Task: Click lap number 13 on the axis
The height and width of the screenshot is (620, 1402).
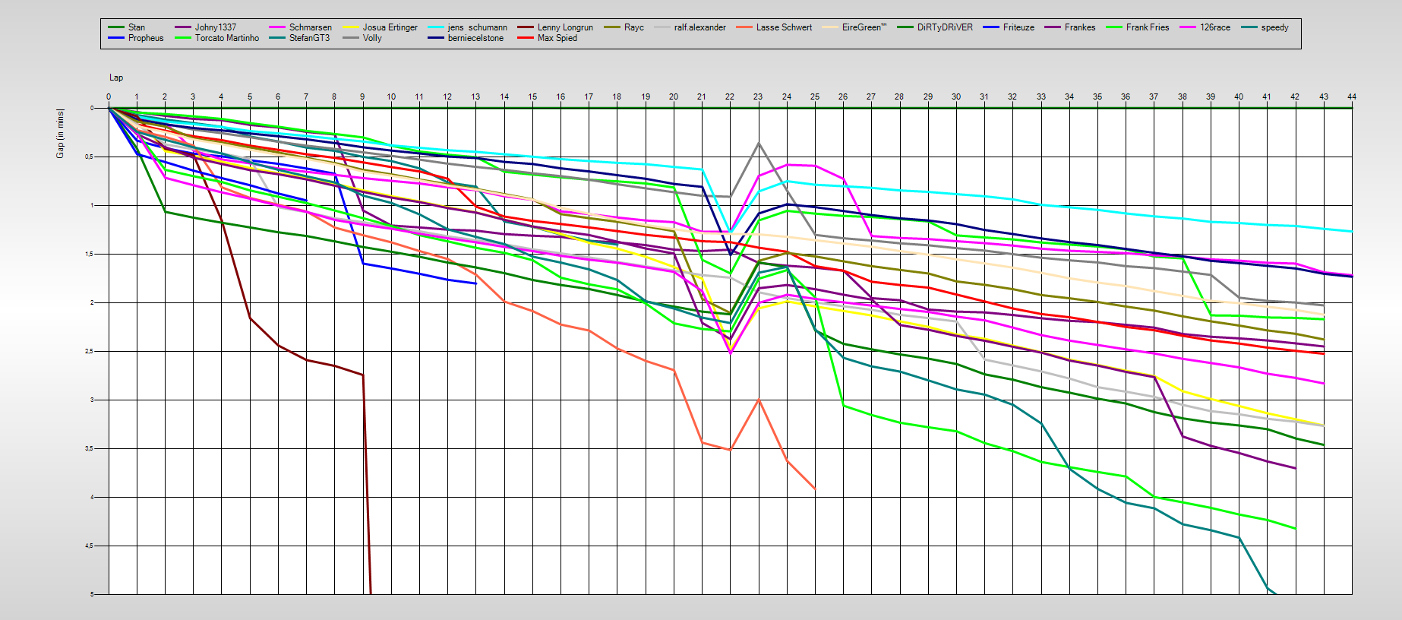Action: coord(475,96)
